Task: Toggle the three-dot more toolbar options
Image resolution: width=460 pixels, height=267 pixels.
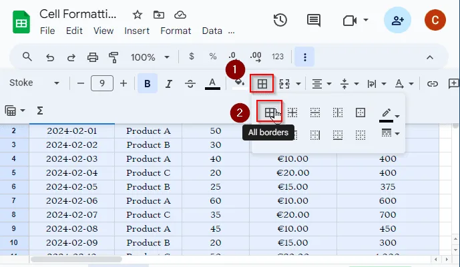Action: 305,57
